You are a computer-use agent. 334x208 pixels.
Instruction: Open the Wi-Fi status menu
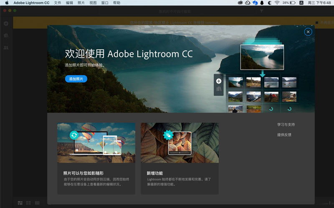coord(277,3)
